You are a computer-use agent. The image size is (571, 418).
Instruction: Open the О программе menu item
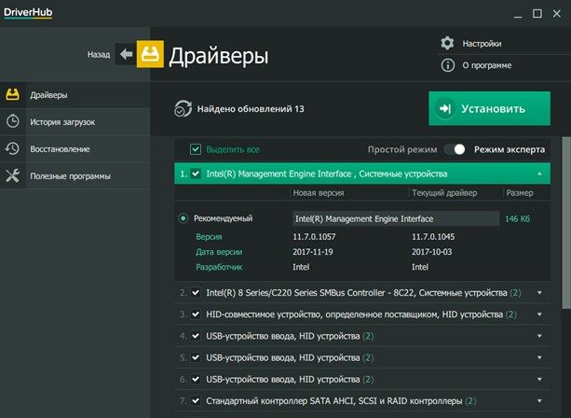pos(487,65)
